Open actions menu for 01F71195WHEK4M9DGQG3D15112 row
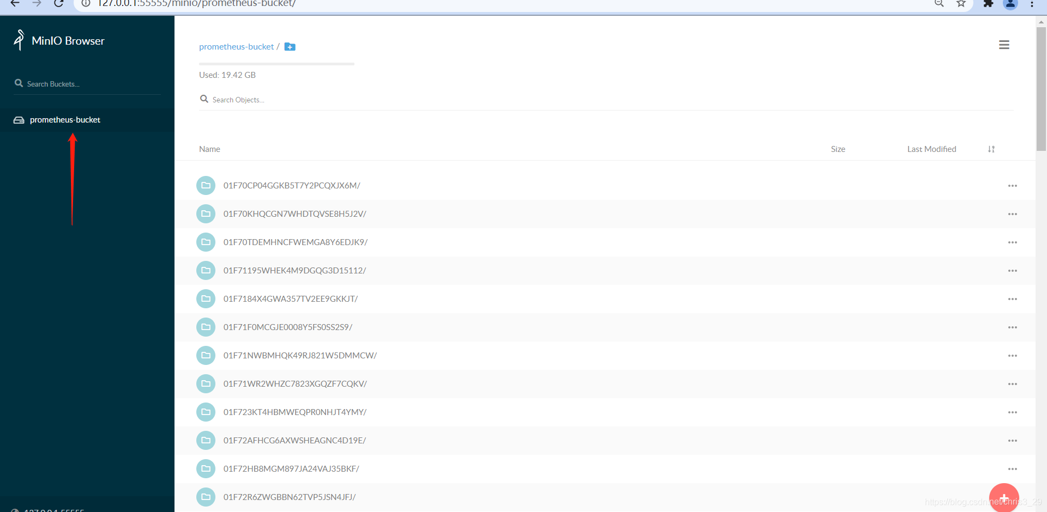Viewport: 1047px width, 512px height. coord(1013,271)
